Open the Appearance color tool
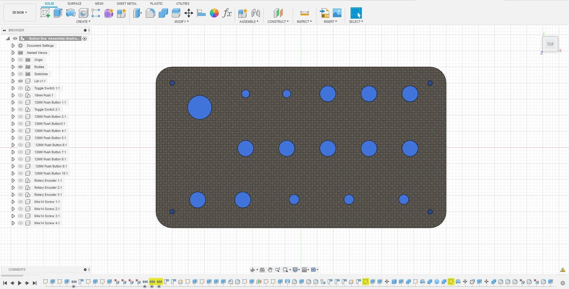 (x=214, y=13)
